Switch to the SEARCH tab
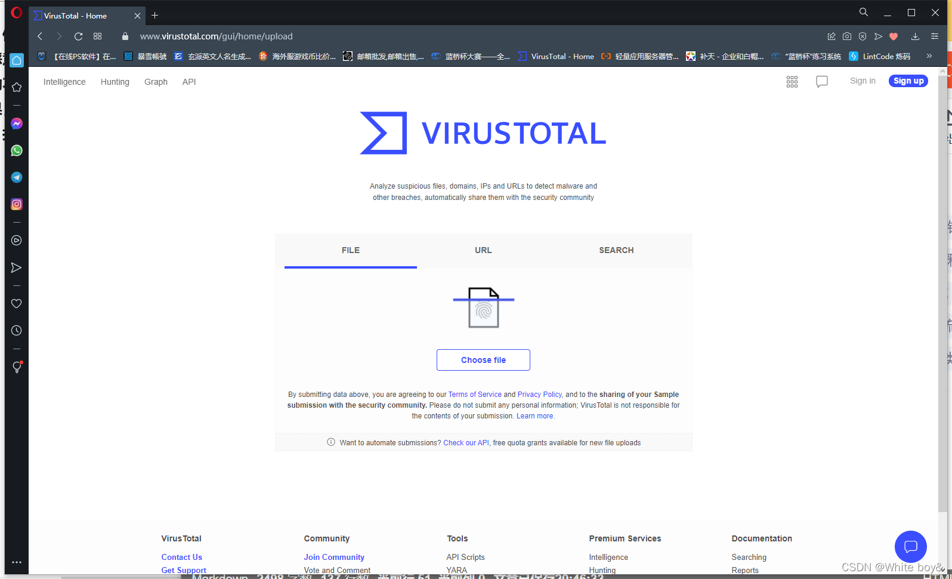 pyautogui.click(x=616, y=251)
